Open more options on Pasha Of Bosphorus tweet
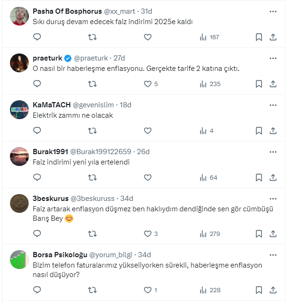Screen dimensions: 289x304 (x=273, y=11)
